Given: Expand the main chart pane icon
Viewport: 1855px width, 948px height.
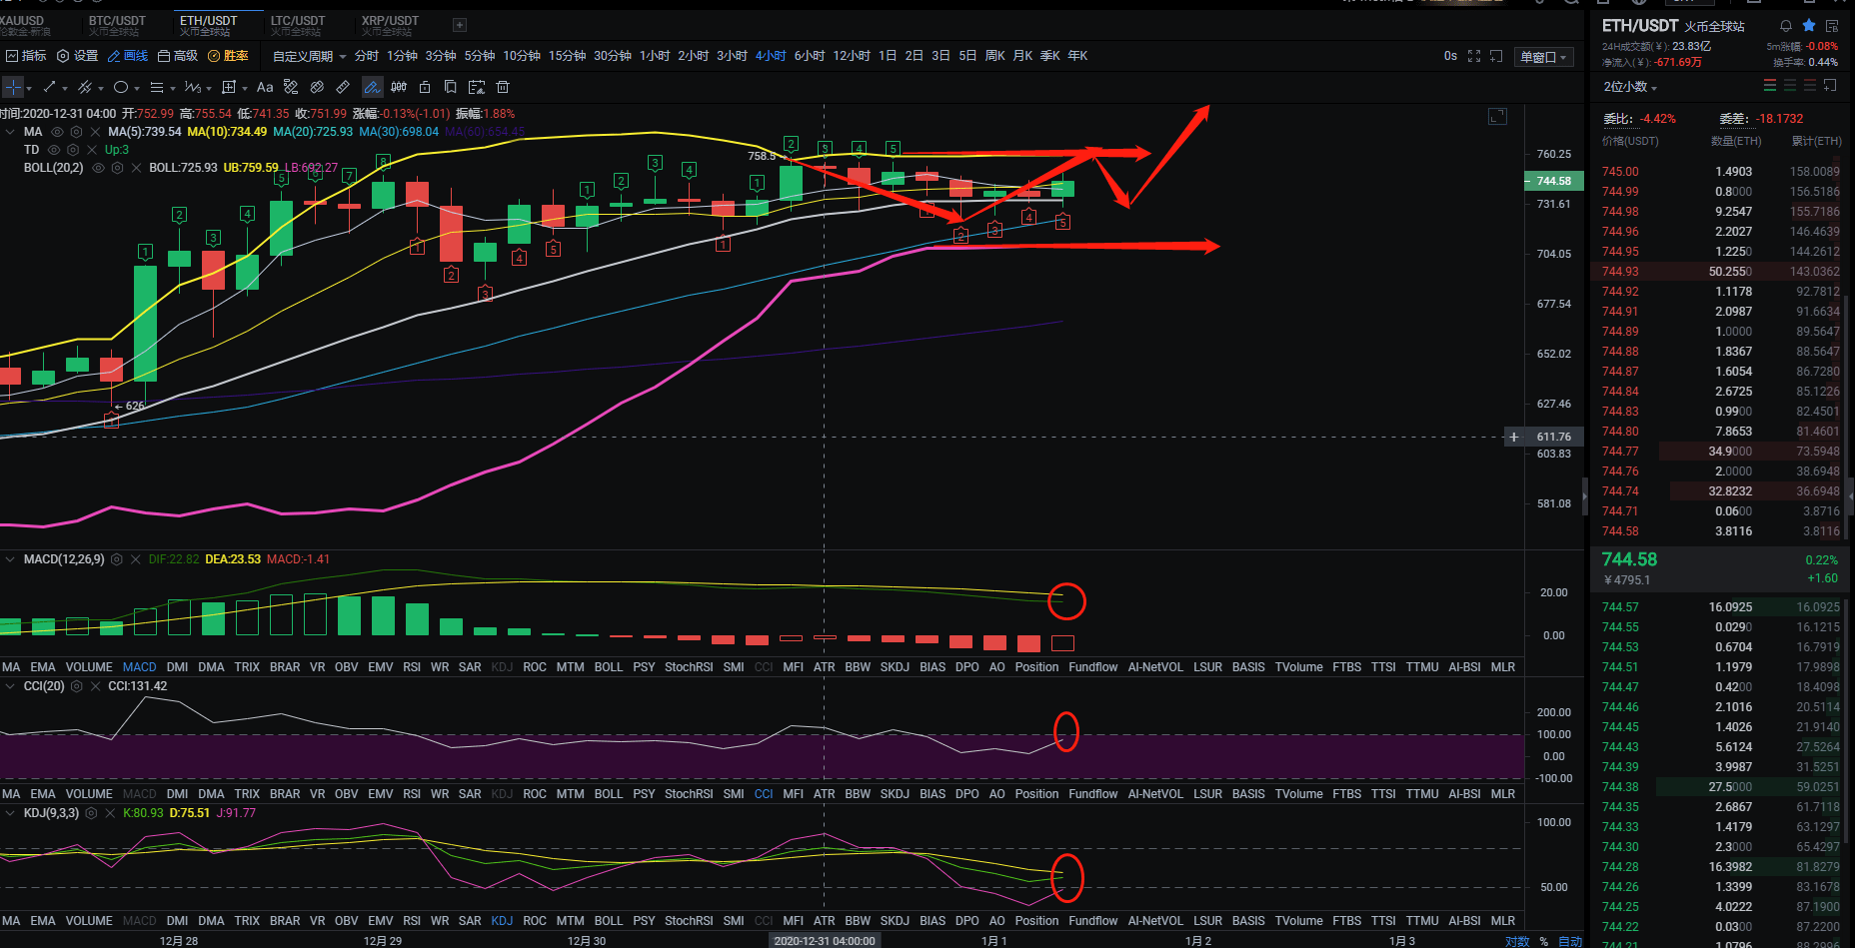Looking at the screenshot, I should 1497,117.
